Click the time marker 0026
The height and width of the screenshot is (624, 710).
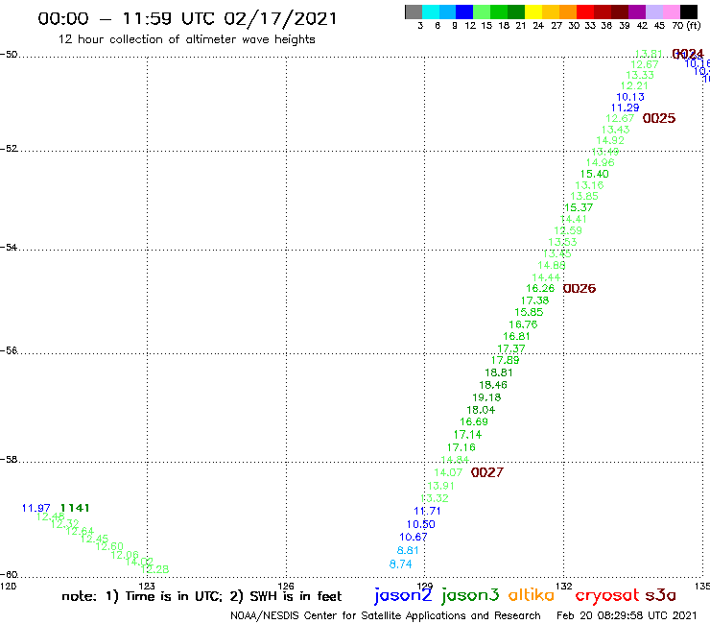580,288
